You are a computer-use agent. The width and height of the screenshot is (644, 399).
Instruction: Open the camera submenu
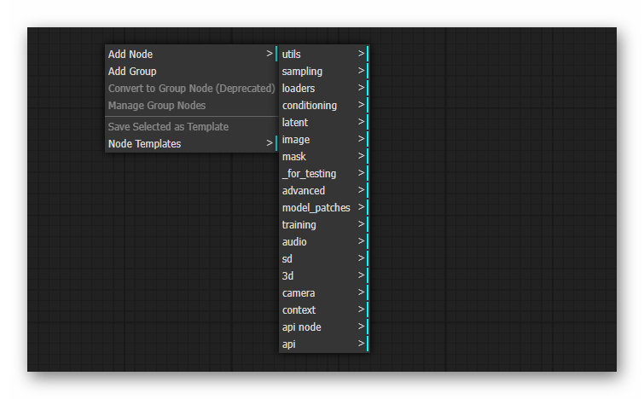(322, 293)
